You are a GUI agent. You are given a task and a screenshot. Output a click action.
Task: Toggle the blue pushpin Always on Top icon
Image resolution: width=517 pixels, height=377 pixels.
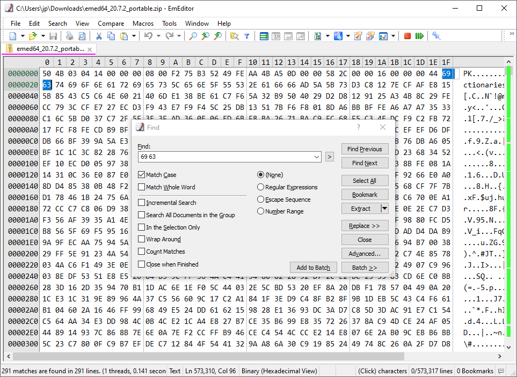click(436, 36)
